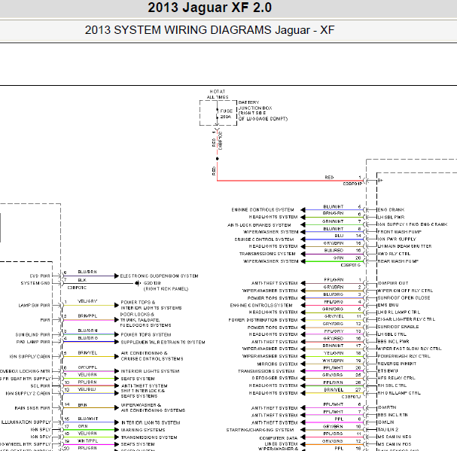Select the 'BLU/BRN' wire color label
Image resolution: width=457 pixels, height=451 pixels.
pos(87,272)
